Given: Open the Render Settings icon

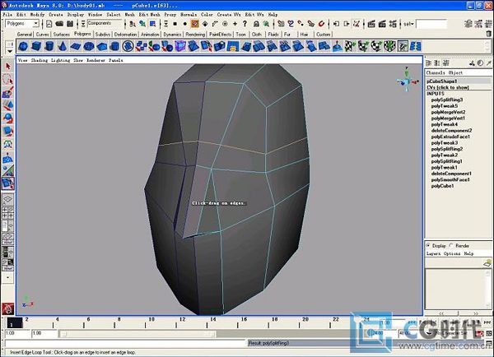Looking at the screenshot, I should click(393, 24).
